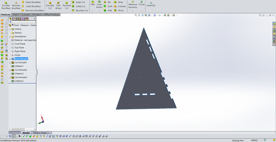Open the ConfigurationManager panel tab
The image size is (276, 142).
19,19
